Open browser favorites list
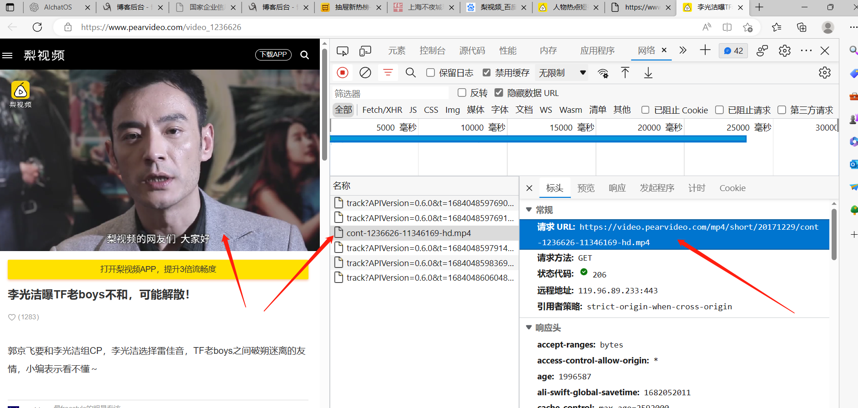858x408 pixels. point(777,27)
